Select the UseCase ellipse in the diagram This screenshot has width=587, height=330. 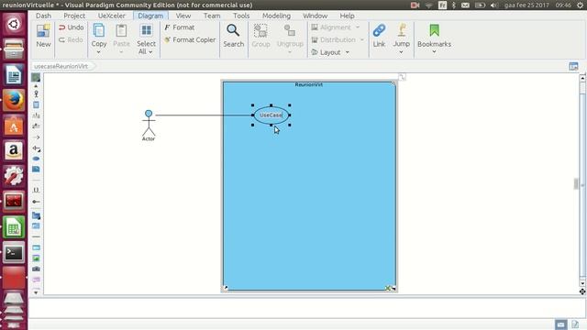271,115
